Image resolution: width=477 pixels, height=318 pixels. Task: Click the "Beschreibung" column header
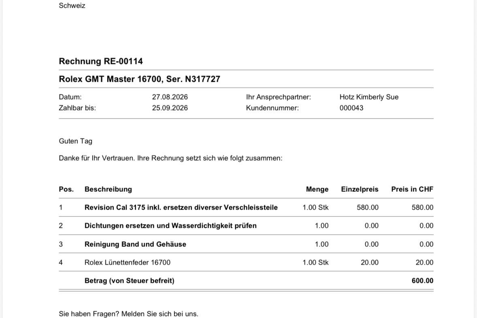tap(108, 189)
